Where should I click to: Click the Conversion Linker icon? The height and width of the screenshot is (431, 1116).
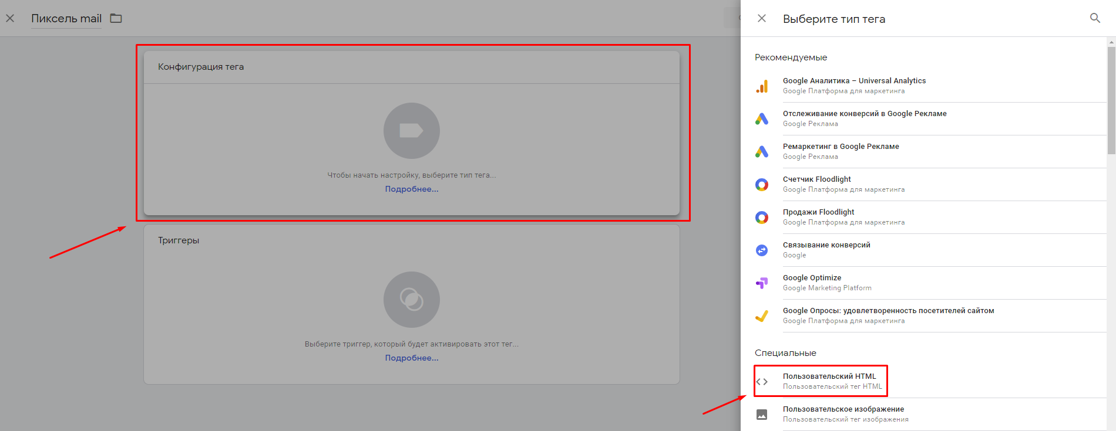tap(762, 250)
